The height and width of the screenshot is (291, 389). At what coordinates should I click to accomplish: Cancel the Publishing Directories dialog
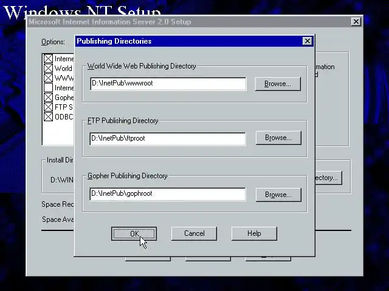(194, 233)
